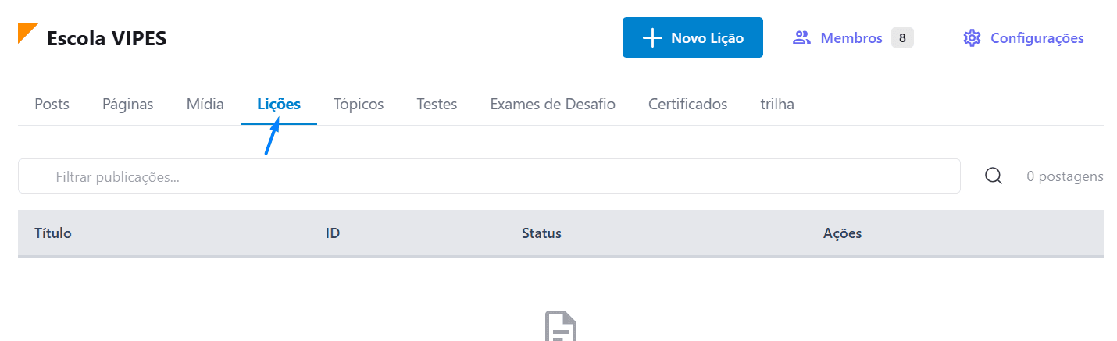1117x341 pixels.
Task: Open the Membros link
Action: (x=851, y=37)
